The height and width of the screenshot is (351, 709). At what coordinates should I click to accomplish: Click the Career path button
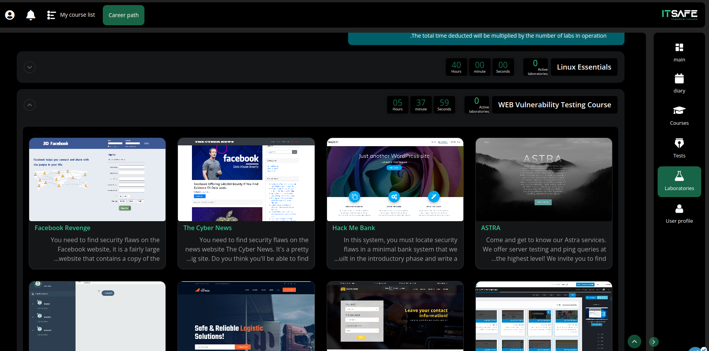(x=123, y=15)
